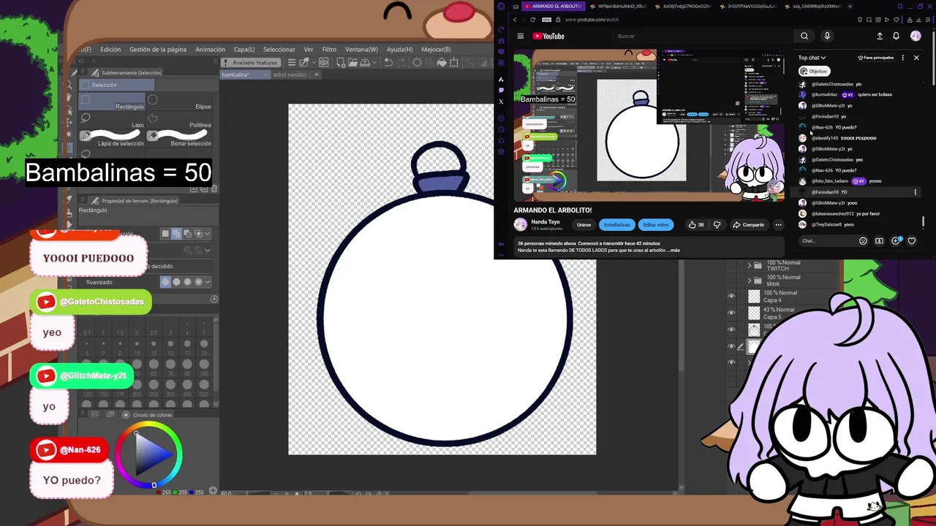
Task: Select the first selection mode icon (new selection)
Action: tap(165, 234)
